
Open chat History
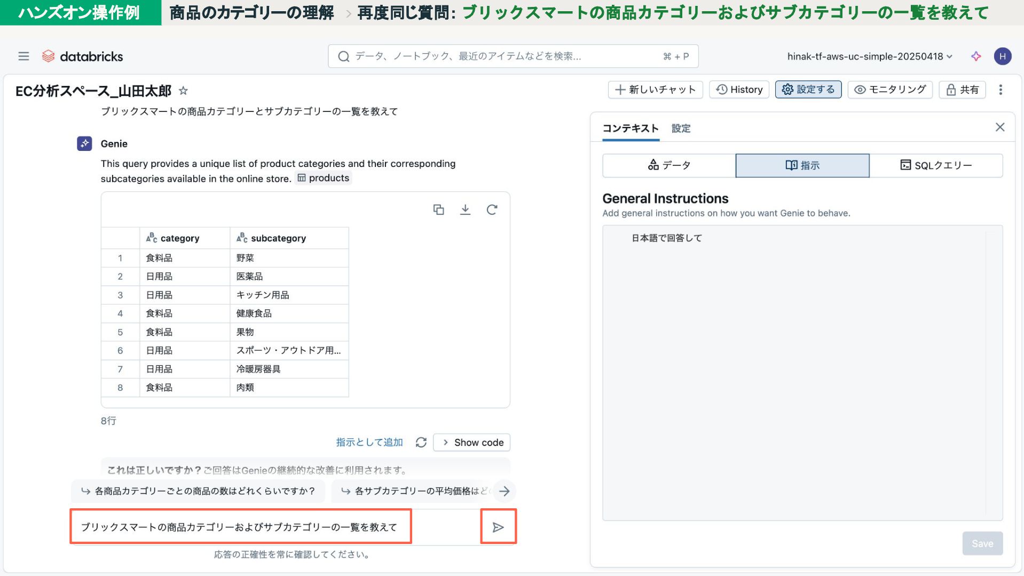point(739,90)
